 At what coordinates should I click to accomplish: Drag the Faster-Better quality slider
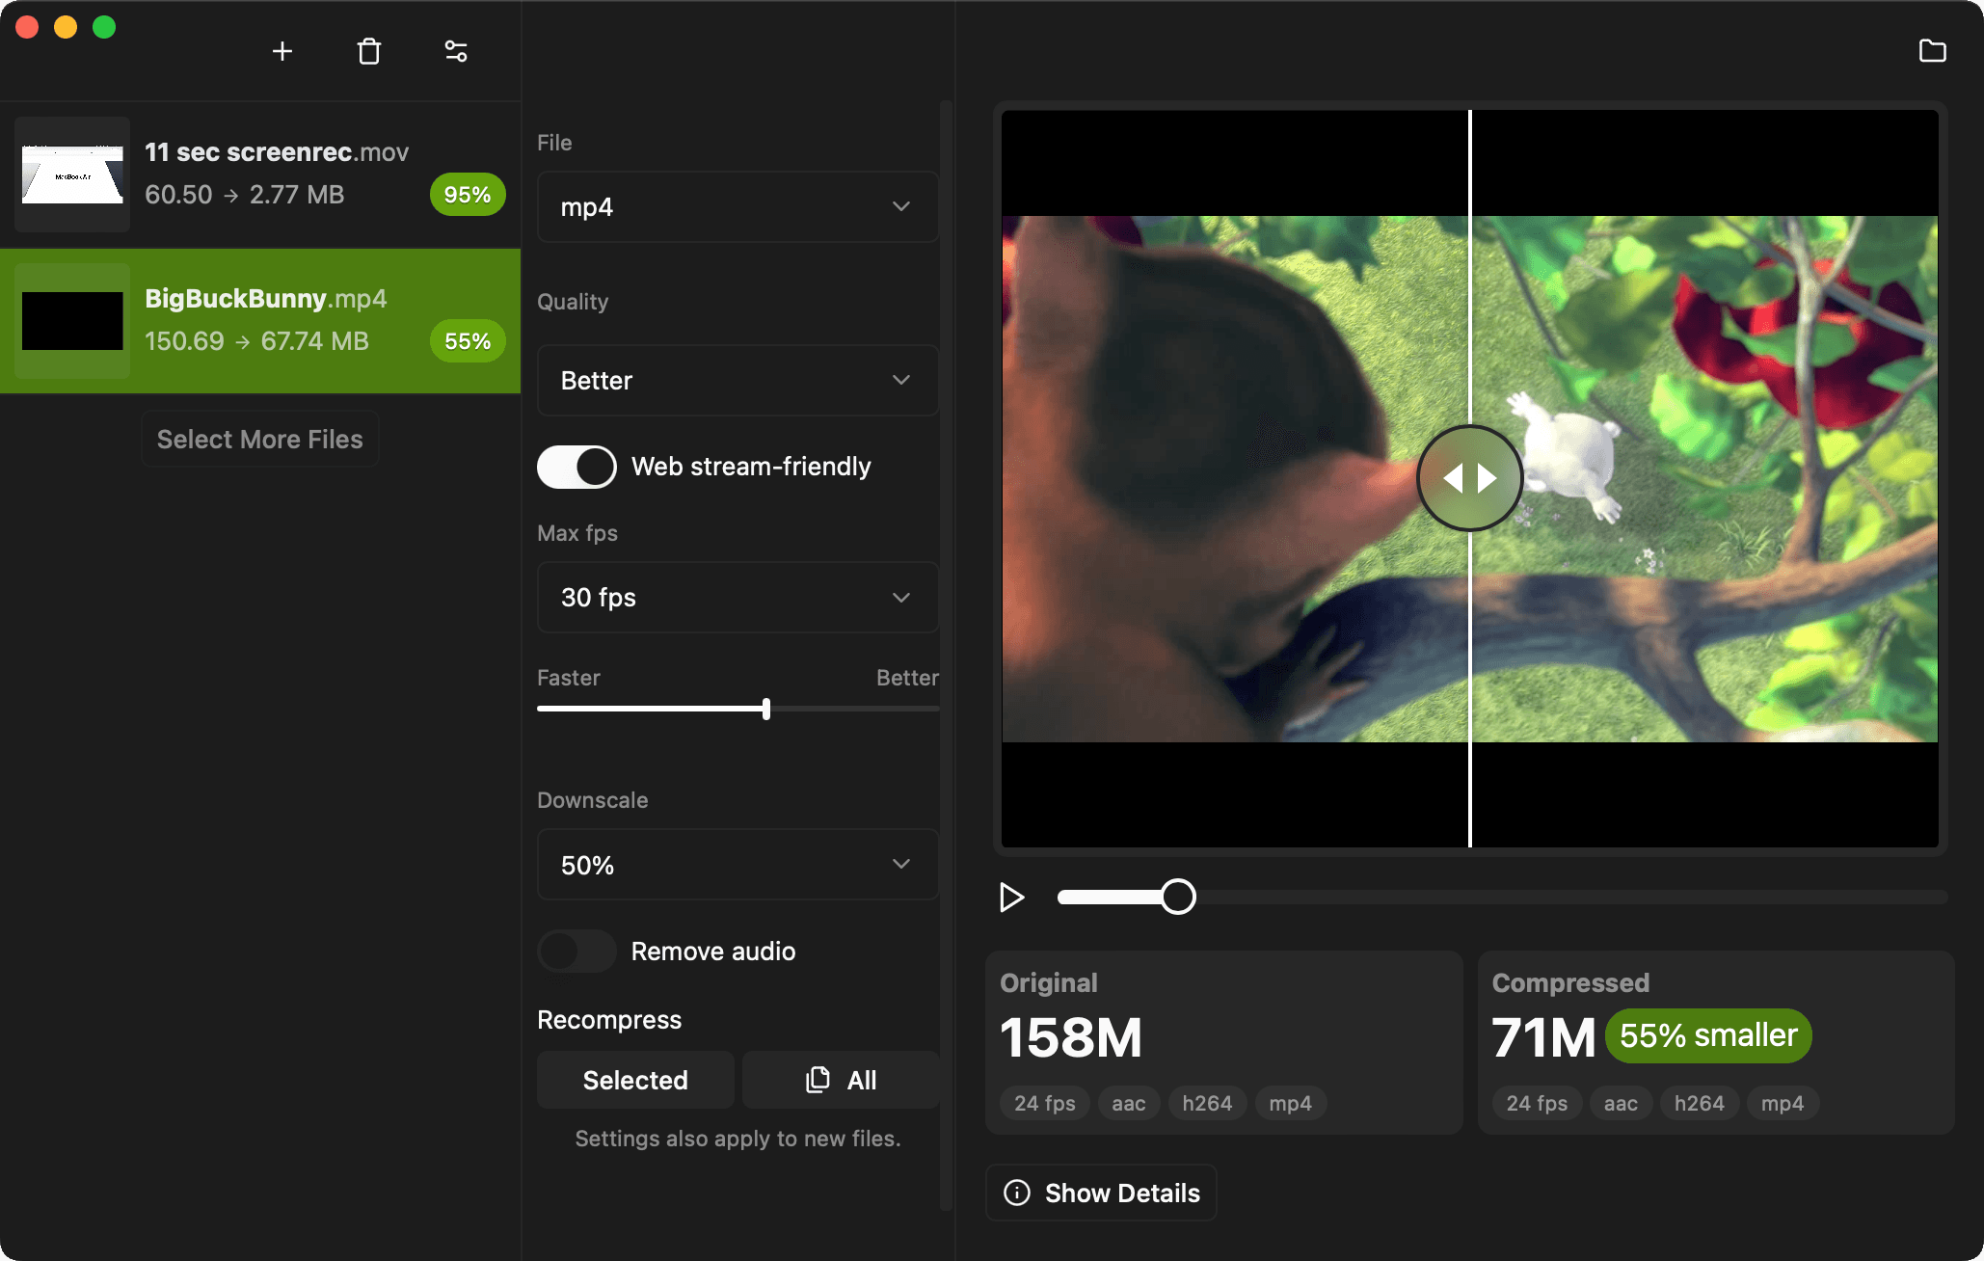click(x=767, y=709)
